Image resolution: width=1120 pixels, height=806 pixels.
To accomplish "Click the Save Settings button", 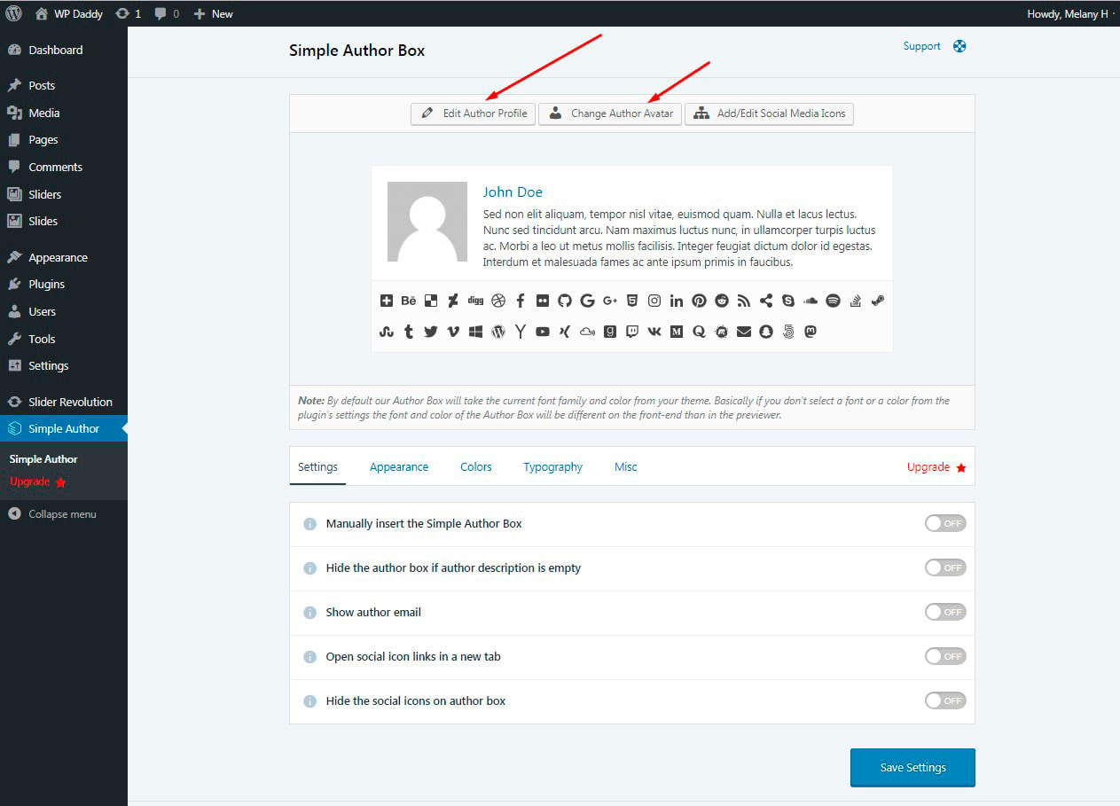I will (912, 768).
